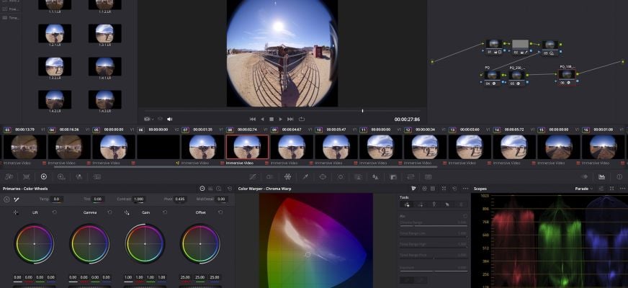628x288 pixels.
Task: Open the Information panel button
Action: click(619, 176)
